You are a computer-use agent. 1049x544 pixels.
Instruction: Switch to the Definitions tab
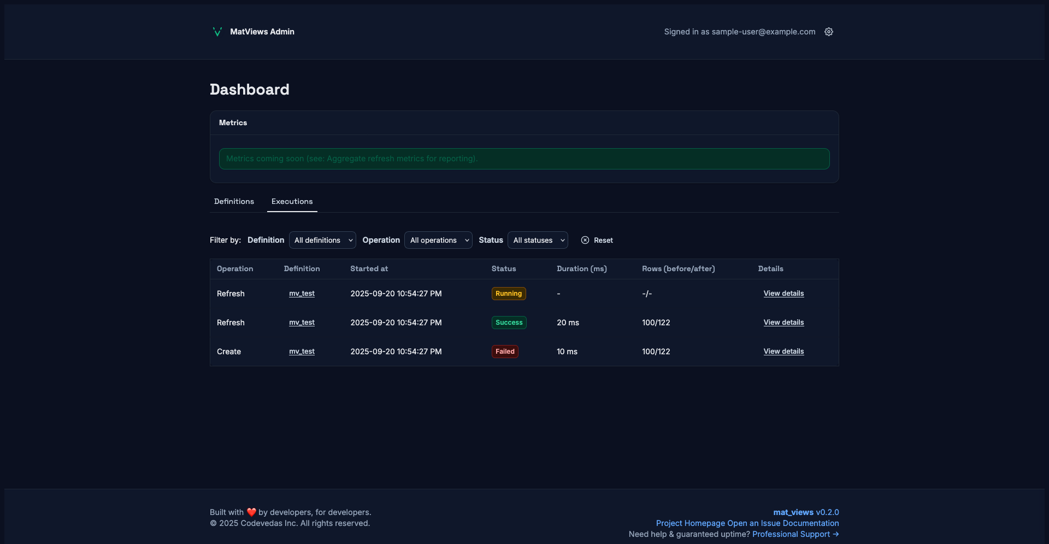coord(234,202)
